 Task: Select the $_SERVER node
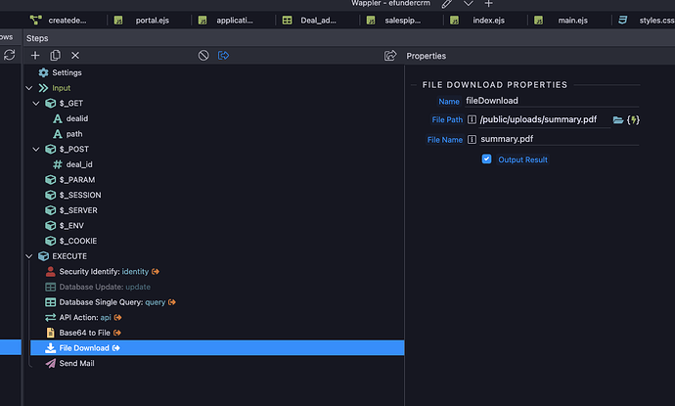tap(78, 210)
